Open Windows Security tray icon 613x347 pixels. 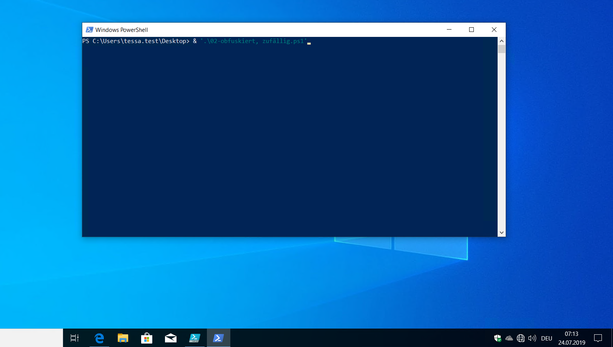[498, 338]
